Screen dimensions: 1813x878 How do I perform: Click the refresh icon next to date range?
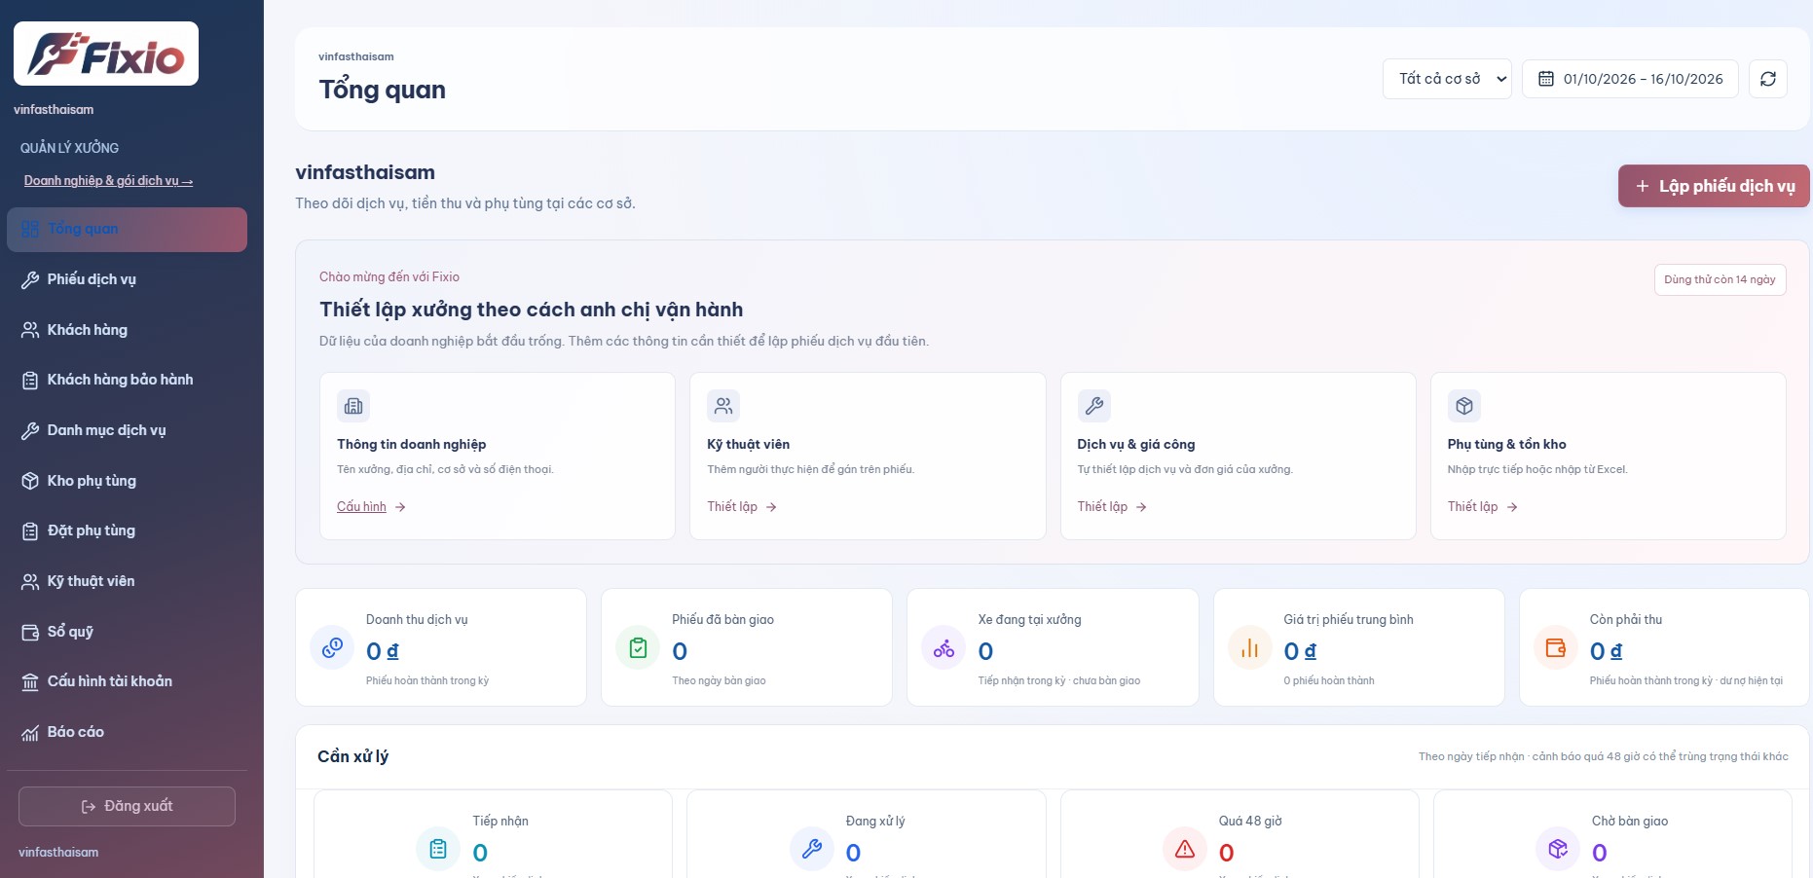[1767, 79]
